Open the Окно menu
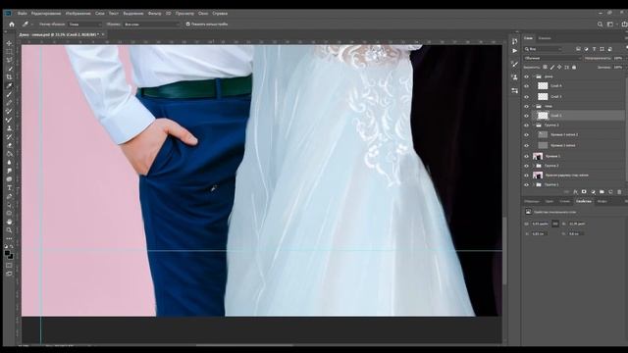Screen dimensions: 628x353 pos(203,14)
